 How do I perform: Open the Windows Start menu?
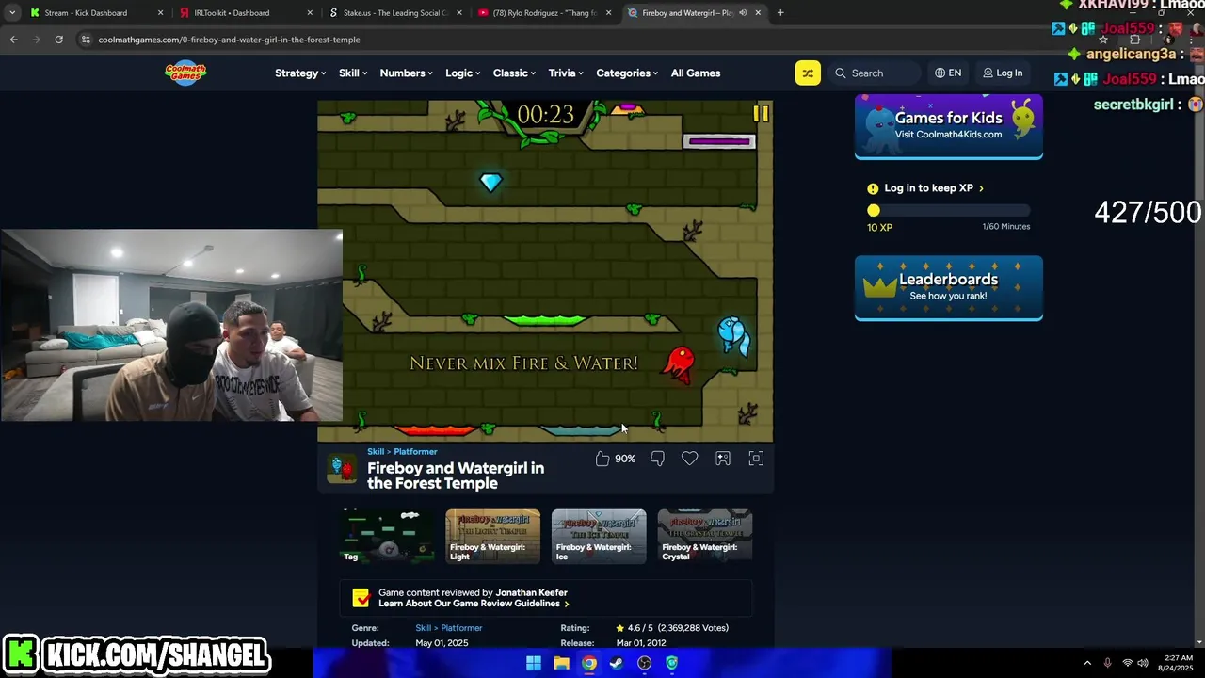(534, 663)
